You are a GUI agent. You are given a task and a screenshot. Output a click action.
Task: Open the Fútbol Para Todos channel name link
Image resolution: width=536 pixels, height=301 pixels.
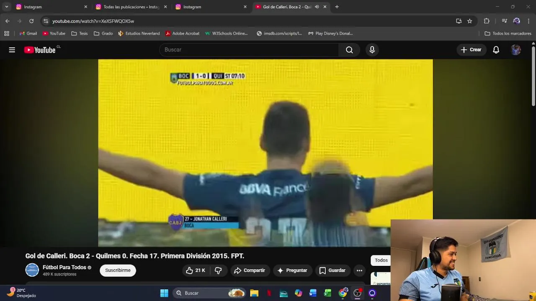coord(64,268)
